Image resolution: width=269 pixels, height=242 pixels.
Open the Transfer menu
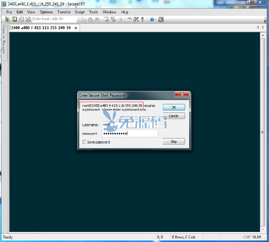coord(64,12)
